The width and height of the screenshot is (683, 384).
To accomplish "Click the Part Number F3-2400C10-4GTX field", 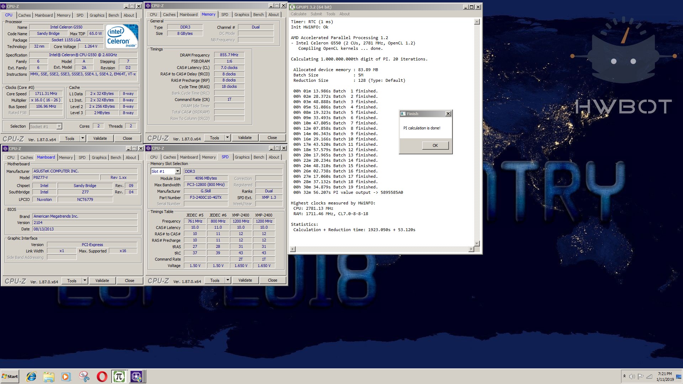I will 206,198.
